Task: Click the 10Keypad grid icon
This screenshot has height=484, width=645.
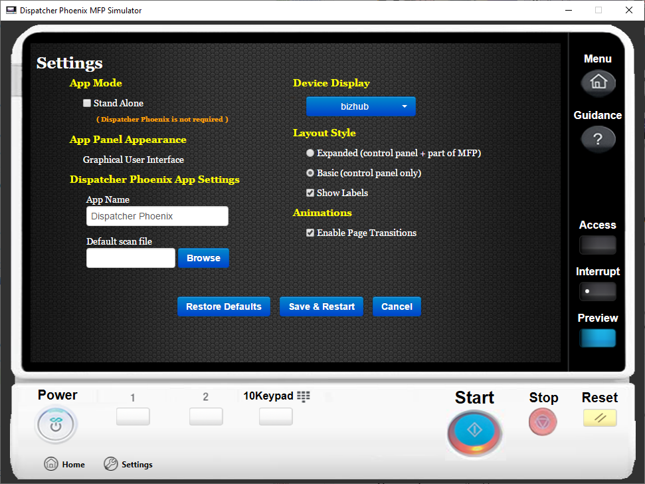Action: 304,396
